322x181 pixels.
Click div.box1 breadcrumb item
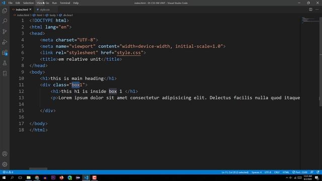click(x=68, y=15)
